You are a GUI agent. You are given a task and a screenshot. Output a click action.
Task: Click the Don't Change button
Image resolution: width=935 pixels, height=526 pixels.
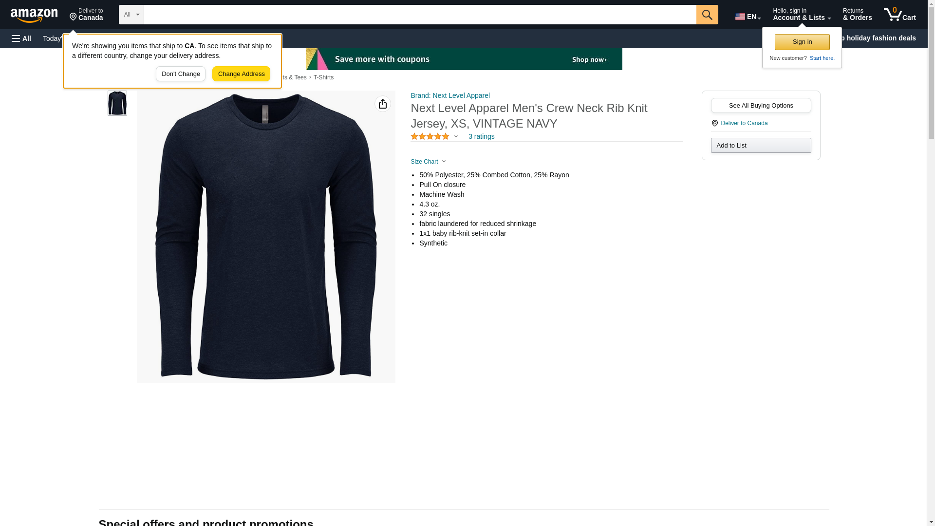181,74
